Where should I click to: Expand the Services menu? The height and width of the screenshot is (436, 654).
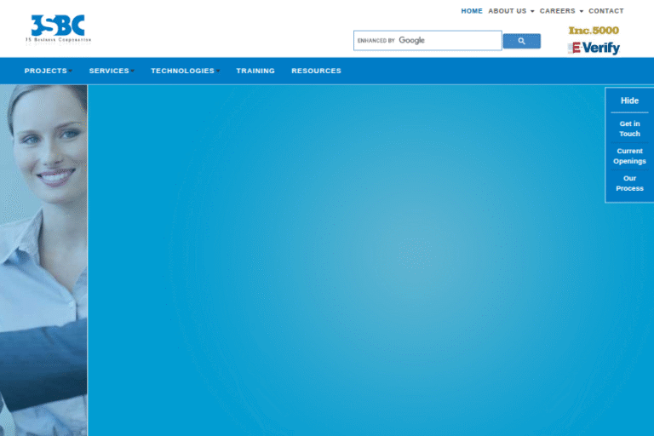coord(112,71)
